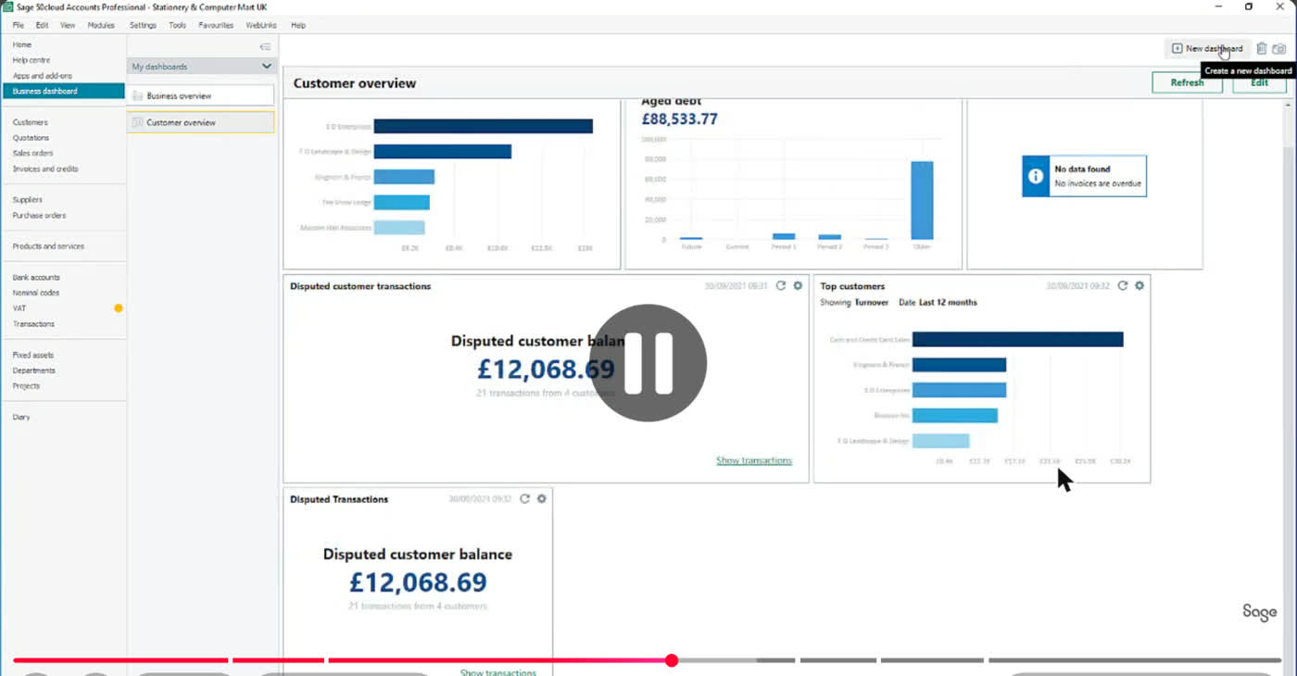This screenshot has height=676, width=1297.
Task: Open the Settings menu
Action: (x=143, y=25)
